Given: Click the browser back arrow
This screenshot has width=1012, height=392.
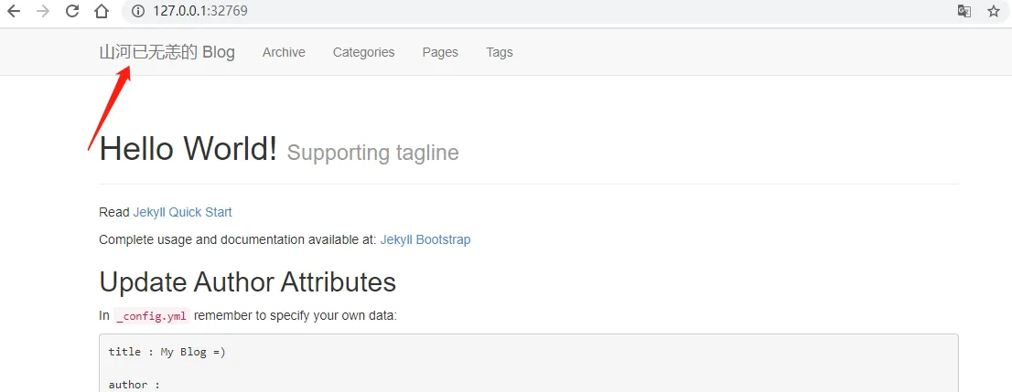Looking at the screenshot, I should 14,12.
